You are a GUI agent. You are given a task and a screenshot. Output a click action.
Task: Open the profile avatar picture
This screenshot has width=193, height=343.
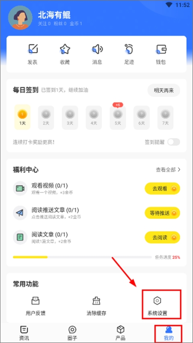tap(20, 18)
